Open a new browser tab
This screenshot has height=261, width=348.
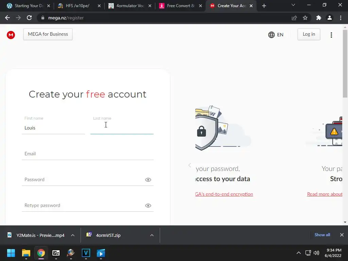click(x=264, y=6)
